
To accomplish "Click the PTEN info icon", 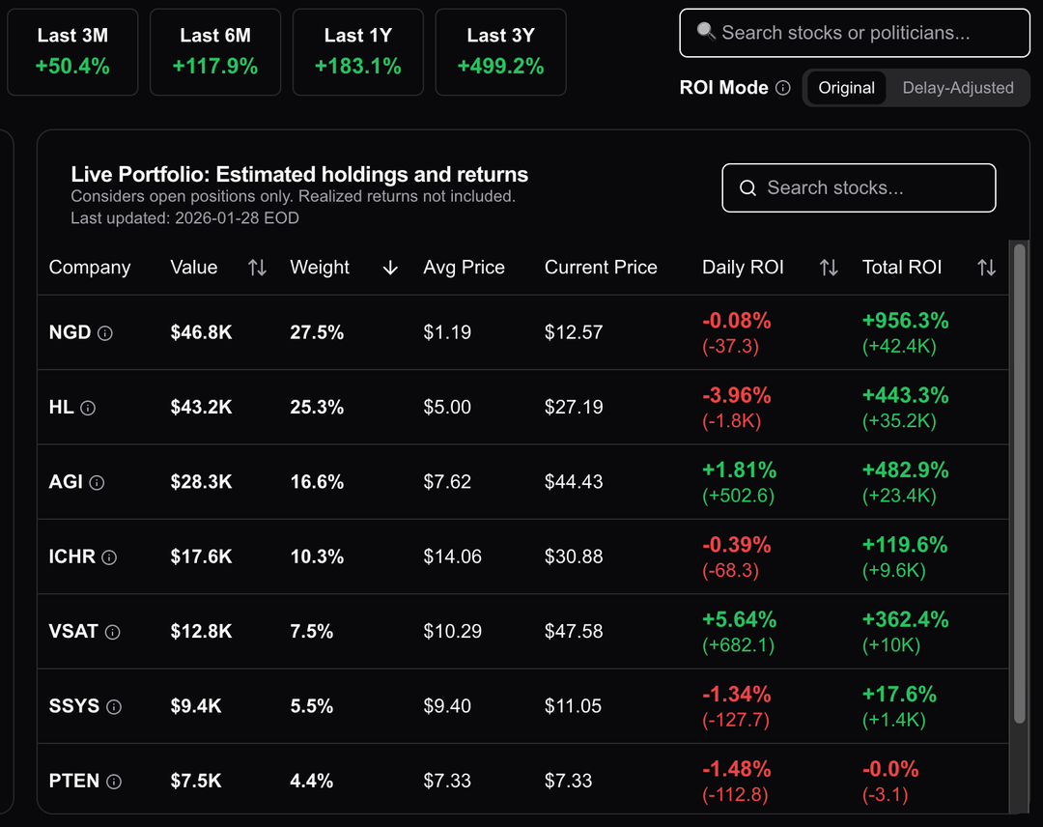I will click(x=114, y=782).
